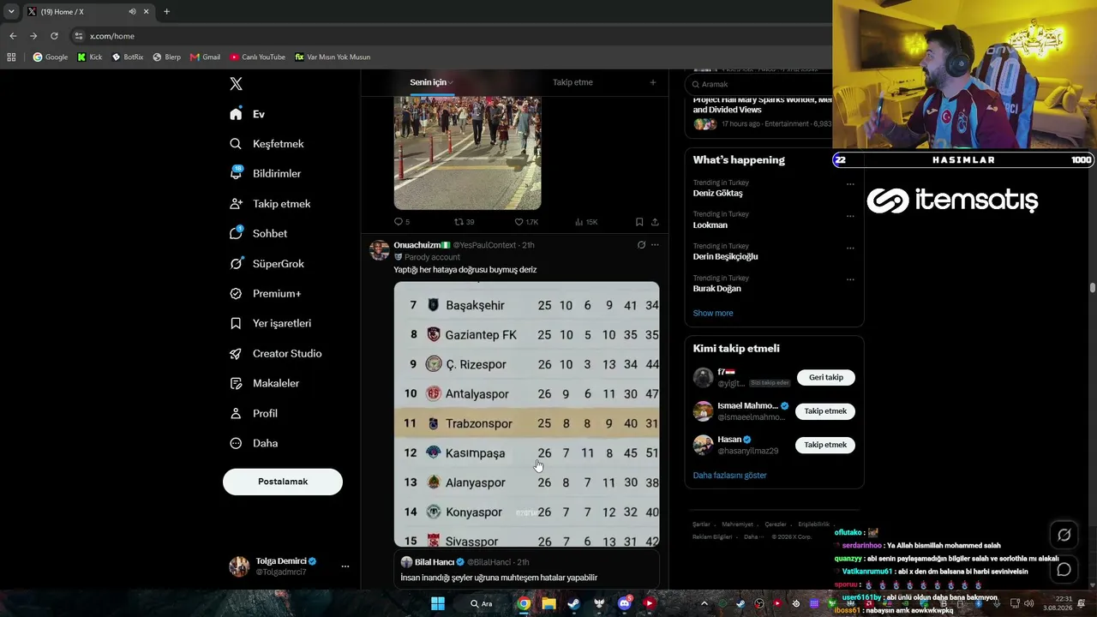Open the street crowd photo
This screenshot has width=1097, height=617.
click(x=467, y=153)
